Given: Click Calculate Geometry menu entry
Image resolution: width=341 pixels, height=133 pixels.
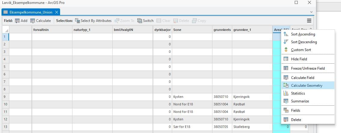Looking at the screenshot, I should [306, 86].
